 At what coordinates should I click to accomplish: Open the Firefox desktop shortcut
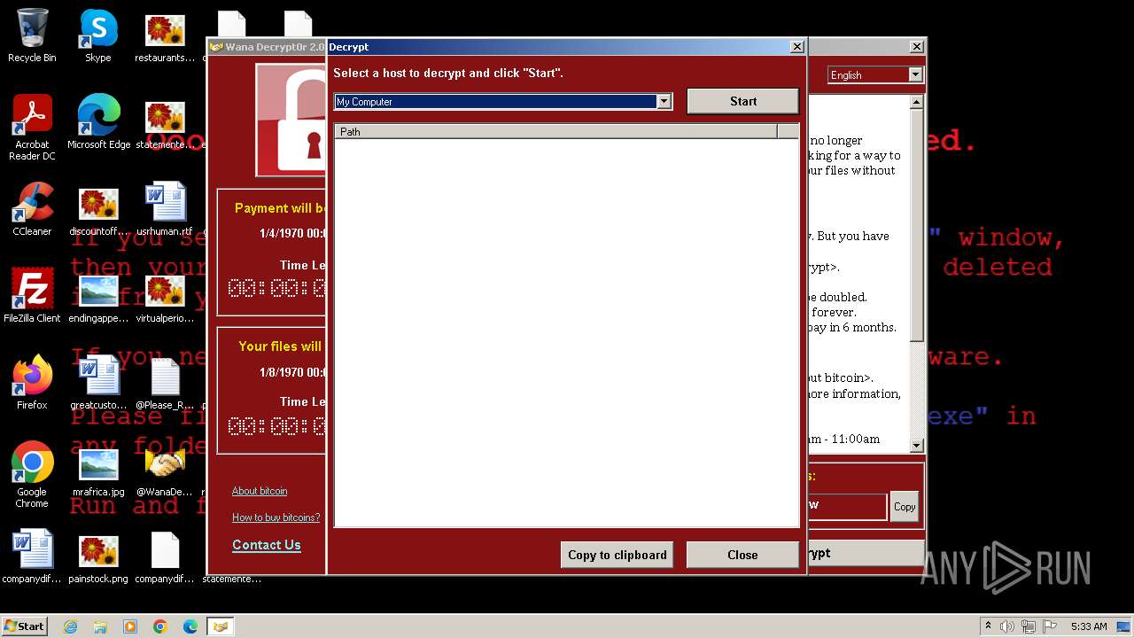click(32, 382)
